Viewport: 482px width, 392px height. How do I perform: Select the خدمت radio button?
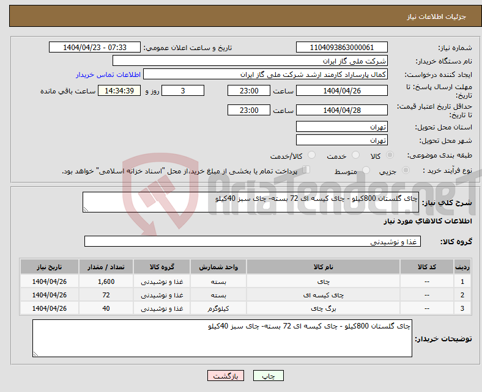[x=355, y=155]
